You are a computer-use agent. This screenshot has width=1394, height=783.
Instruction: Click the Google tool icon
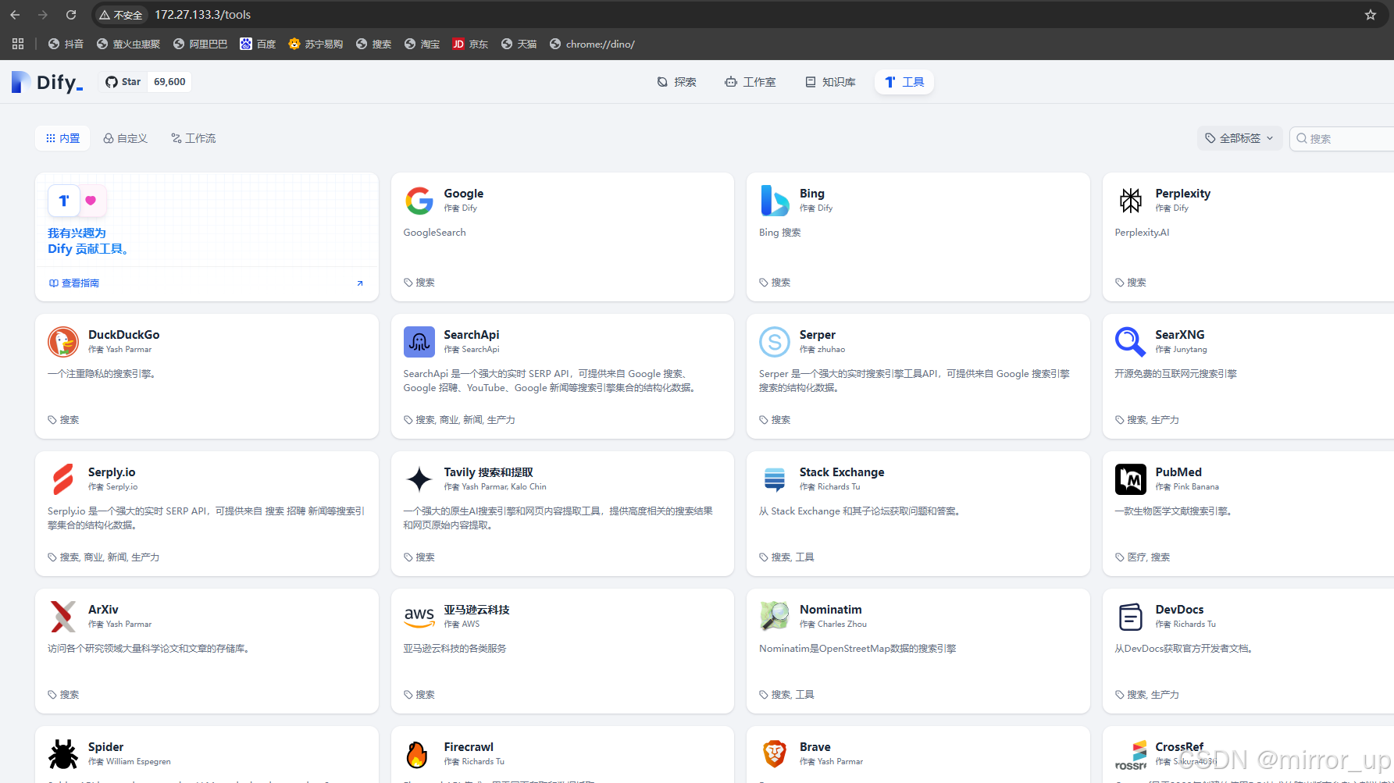pyautogui.click(x=419, y=201)
